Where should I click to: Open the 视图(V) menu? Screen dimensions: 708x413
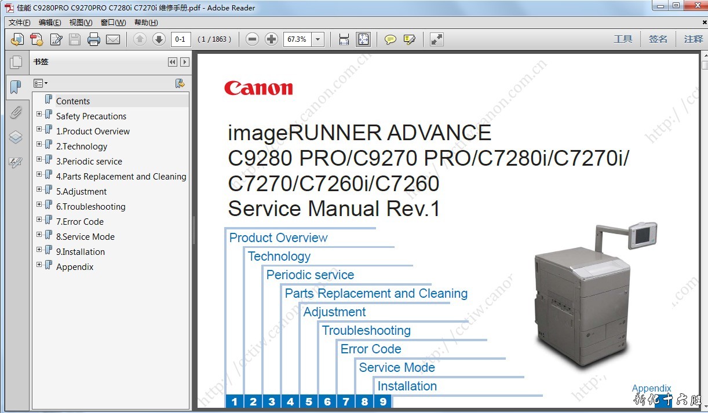click(x=81, y=23)
